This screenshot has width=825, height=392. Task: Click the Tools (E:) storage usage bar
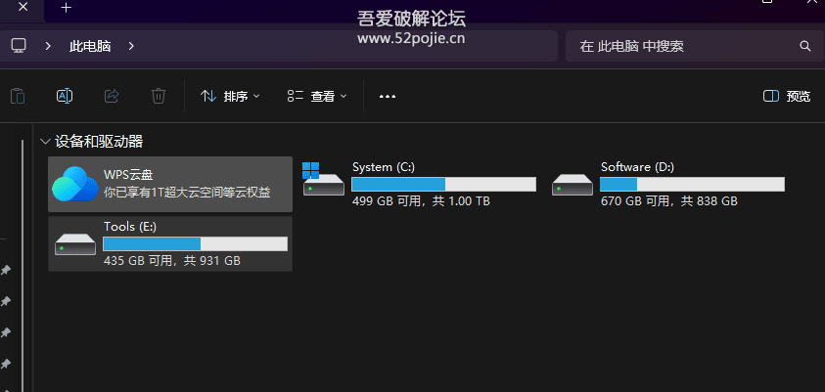[195, 243]
